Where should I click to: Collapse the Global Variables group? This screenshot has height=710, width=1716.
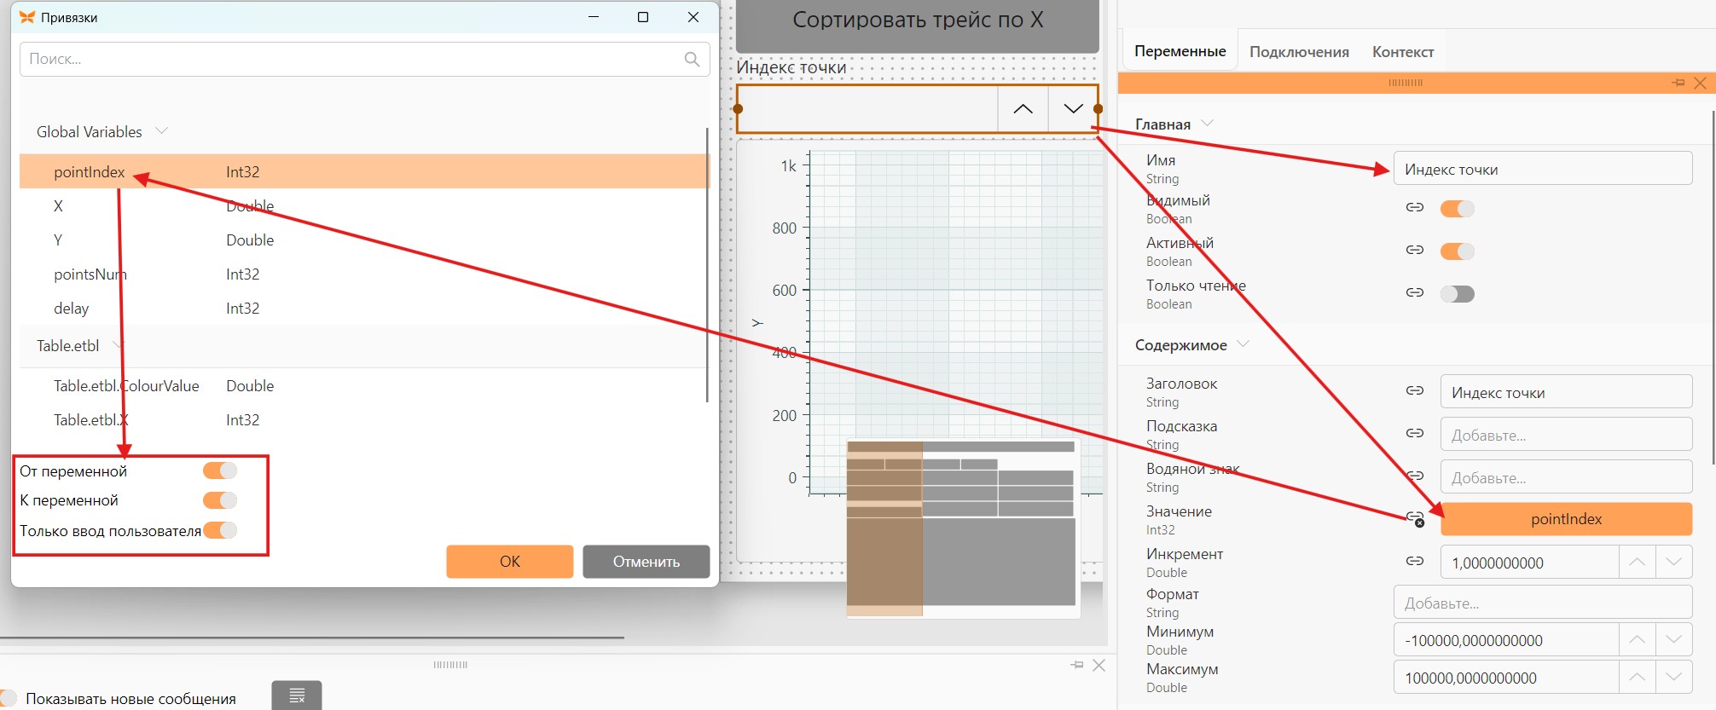click(x=162, y=130)
